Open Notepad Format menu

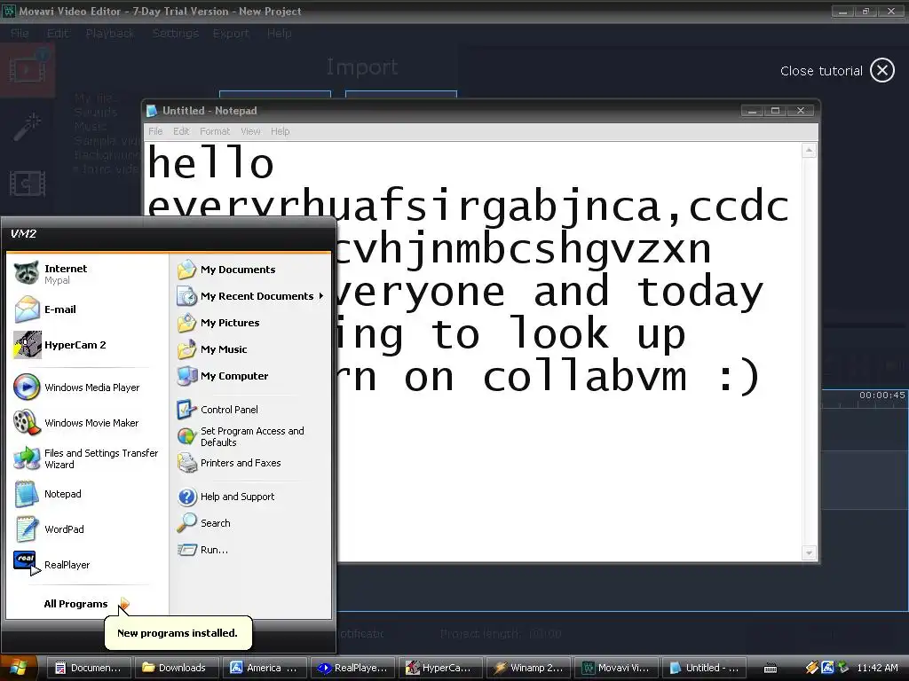coord(215,131)
